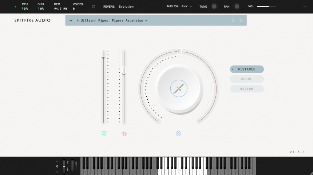Increase octave with the up arrow

57,162
